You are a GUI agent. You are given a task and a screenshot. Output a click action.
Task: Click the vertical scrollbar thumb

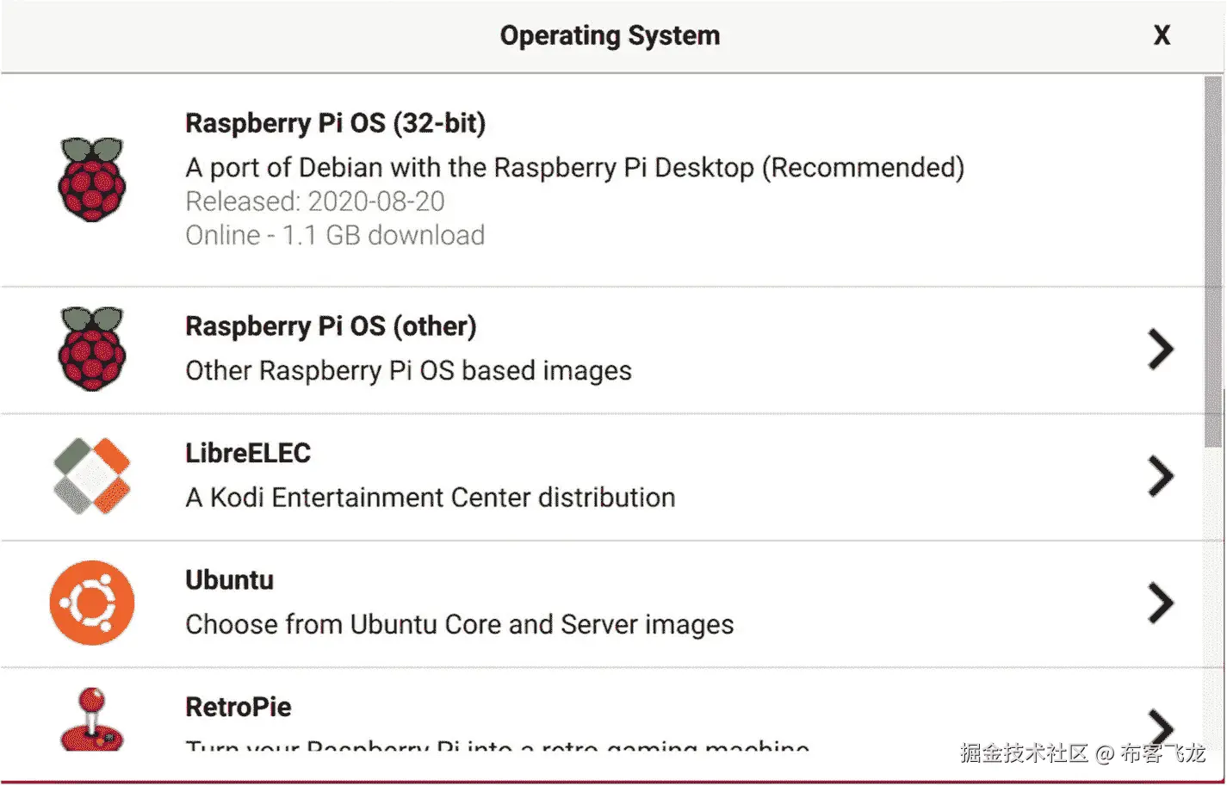pyautogui.click(x=1213, y=258)
